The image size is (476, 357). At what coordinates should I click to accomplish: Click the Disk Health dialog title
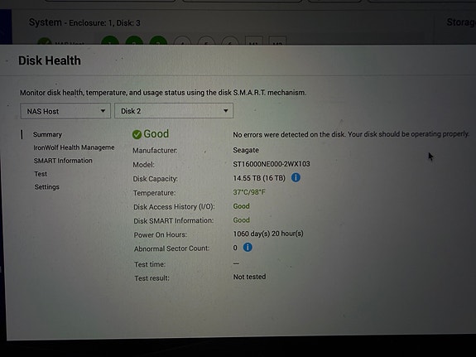[50, 60]
